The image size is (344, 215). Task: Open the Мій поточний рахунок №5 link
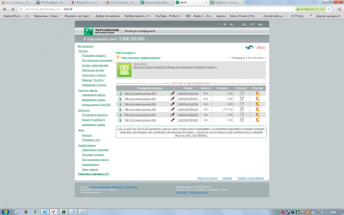click(x=141, y=109)
